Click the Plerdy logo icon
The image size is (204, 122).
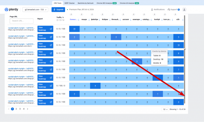pyautogui.click(x=6, y=10)
